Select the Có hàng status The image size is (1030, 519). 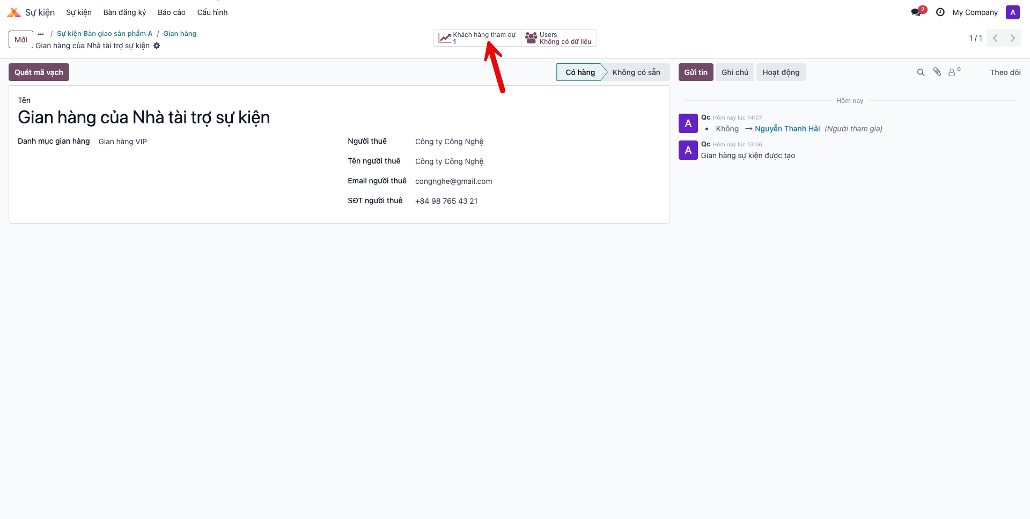click(x=580, y=72)
